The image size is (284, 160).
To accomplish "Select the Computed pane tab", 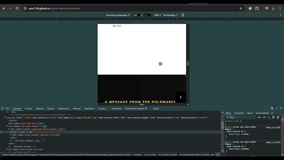I will coord(239,113).
